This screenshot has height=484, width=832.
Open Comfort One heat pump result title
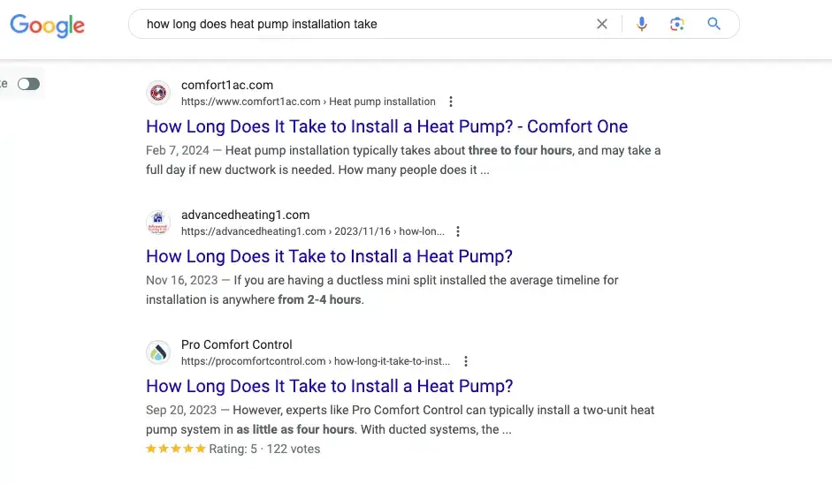click(x=386, y=126)
